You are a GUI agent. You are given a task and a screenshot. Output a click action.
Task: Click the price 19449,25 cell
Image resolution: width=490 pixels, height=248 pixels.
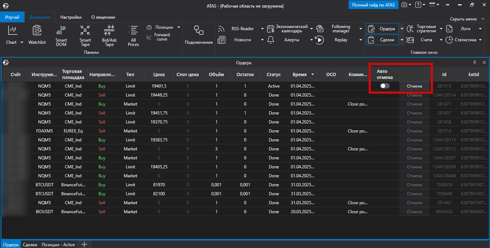tap(159, 95)
